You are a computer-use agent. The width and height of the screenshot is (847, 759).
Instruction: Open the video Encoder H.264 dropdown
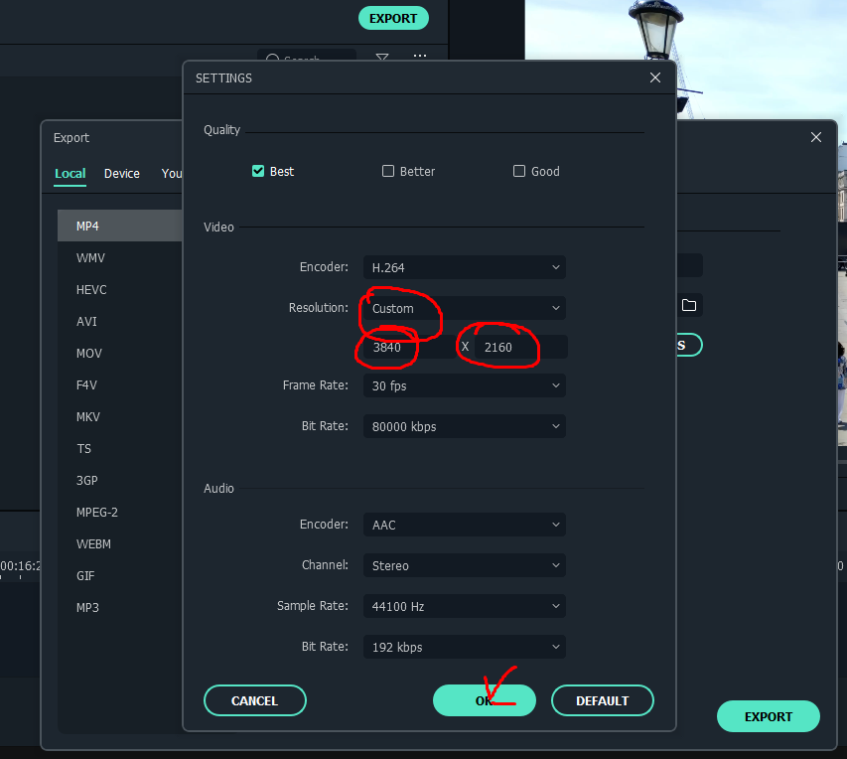click(465, 267)
